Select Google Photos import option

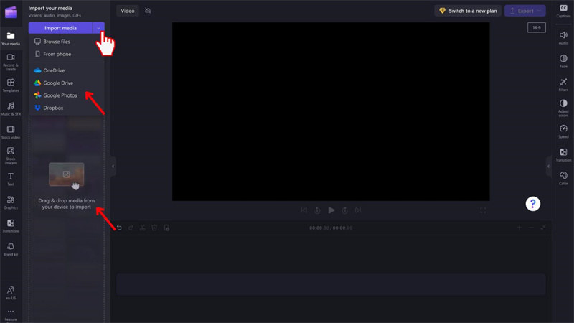67,95
